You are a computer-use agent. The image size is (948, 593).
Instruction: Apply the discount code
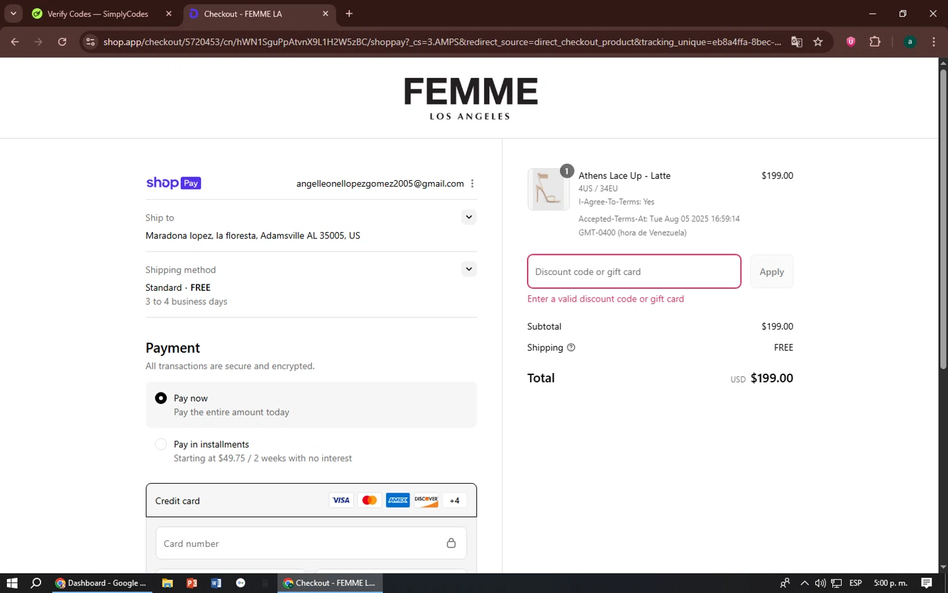pyautogui.click(x=772, y=271)
